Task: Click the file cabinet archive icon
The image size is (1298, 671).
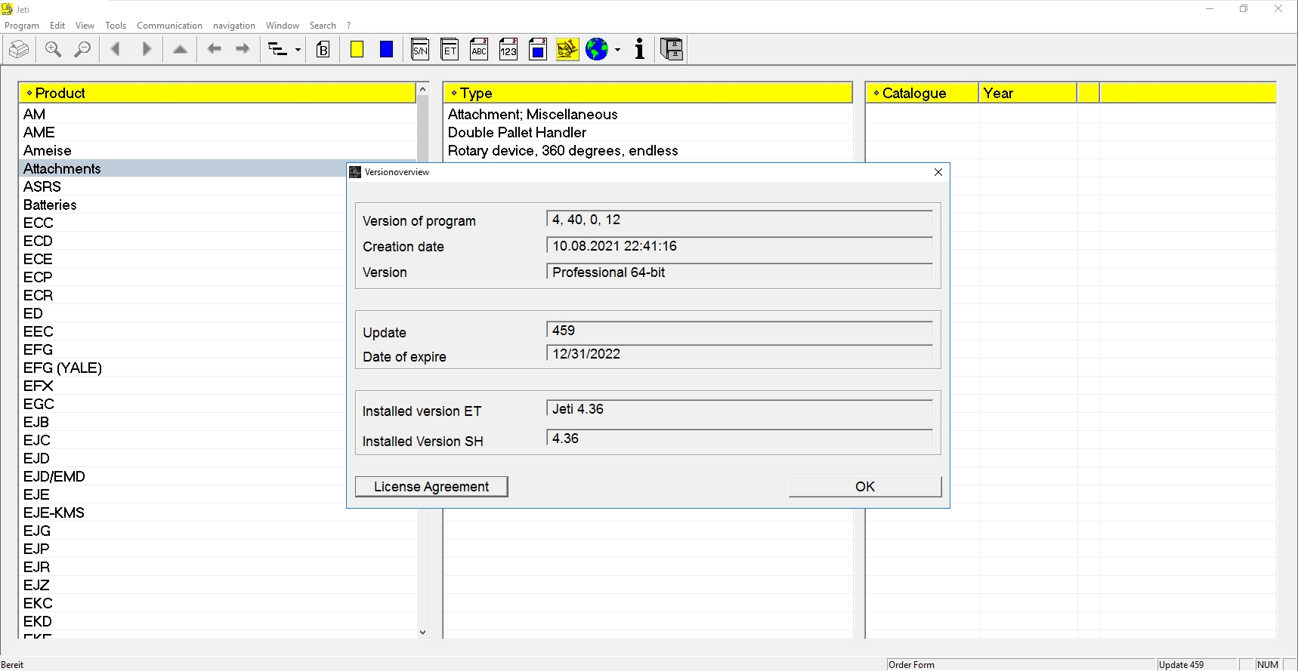Action: point(672,50)
